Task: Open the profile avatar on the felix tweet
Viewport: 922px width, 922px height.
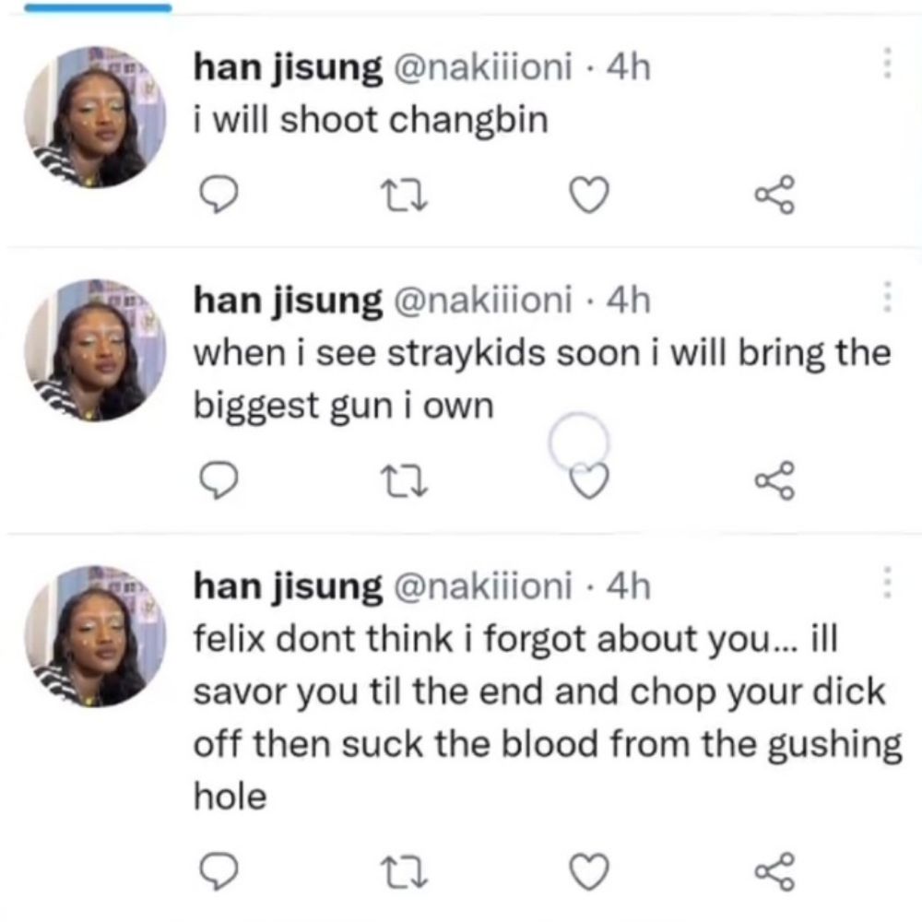Action: coord(95,637)
